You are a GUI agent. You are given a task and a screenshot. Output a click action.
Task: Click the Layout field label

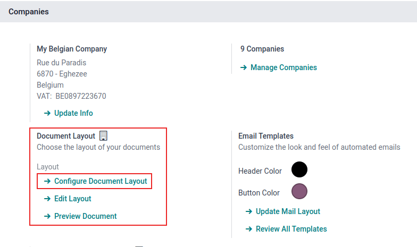tap(48, 167)
